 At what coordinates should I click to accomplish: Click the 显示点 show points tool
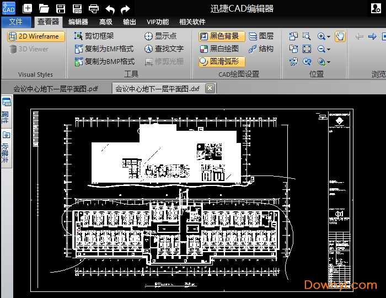pyautogui.click(x=160, y=36)
